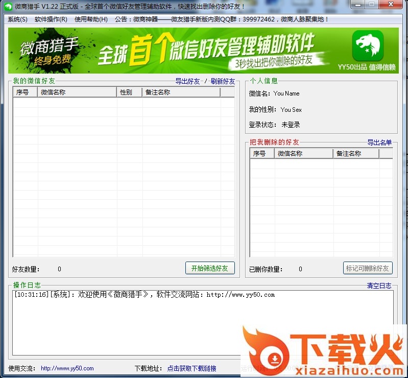Click inside the 操作日志 log text box
This screenshot has width=408, height=378.
tap(203, 323)
